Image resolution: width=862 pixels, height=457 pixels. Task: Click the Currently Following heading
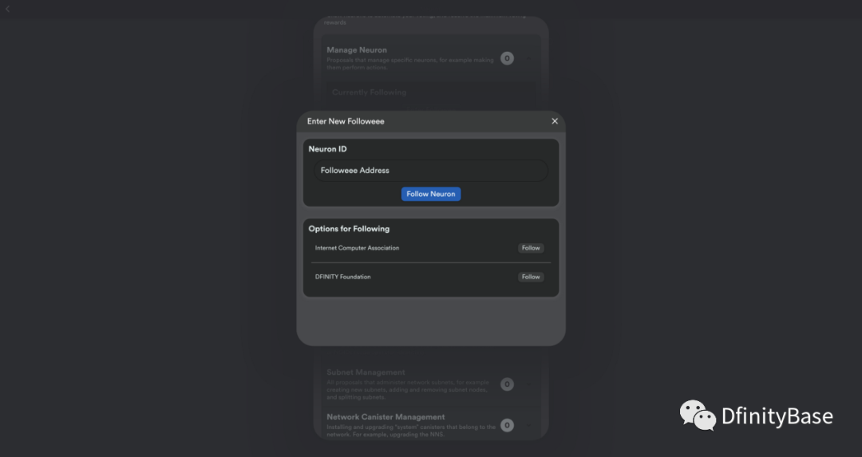(369, 93)
